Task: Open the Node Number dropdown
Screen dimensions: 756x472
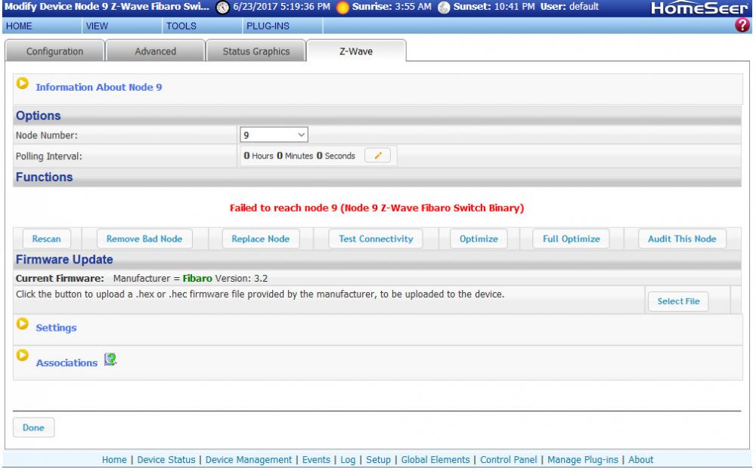Action: click(273, 135)
